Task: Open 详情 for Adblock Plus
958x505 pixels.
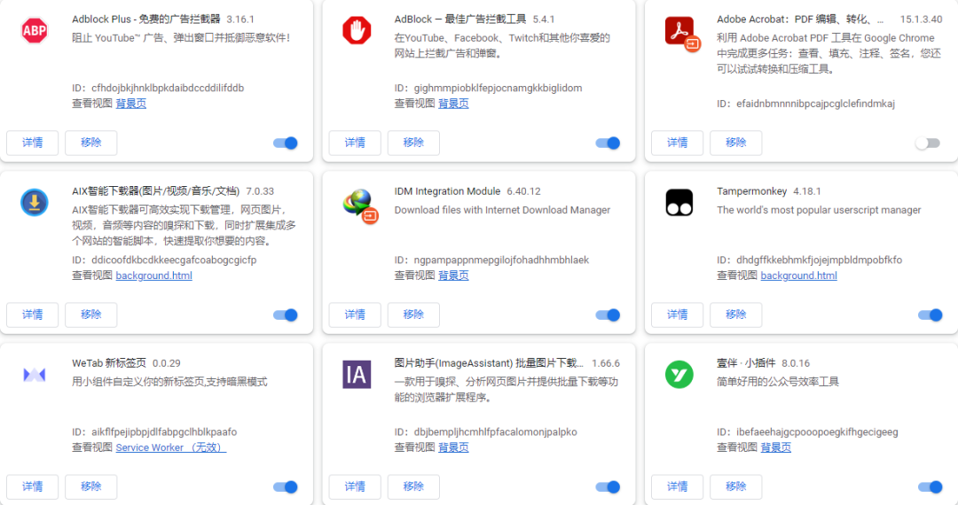Action: 33,143
